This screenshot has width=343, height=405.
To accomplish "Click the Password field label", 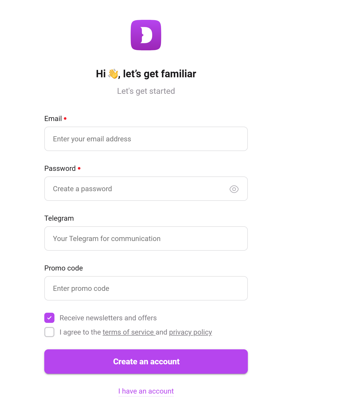I will (60, 168).
